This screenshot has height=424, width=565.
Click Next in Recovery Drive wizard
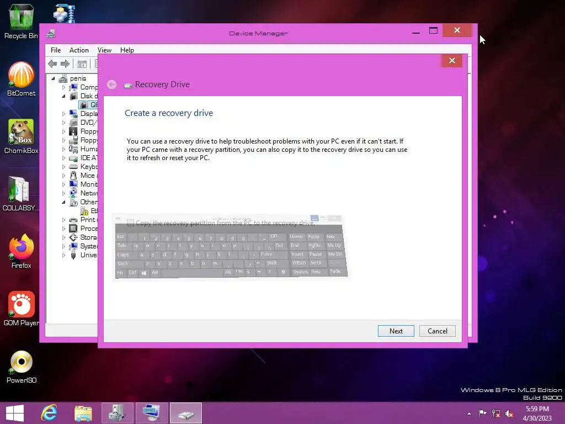pyautogui.click(x=396, y=331)
